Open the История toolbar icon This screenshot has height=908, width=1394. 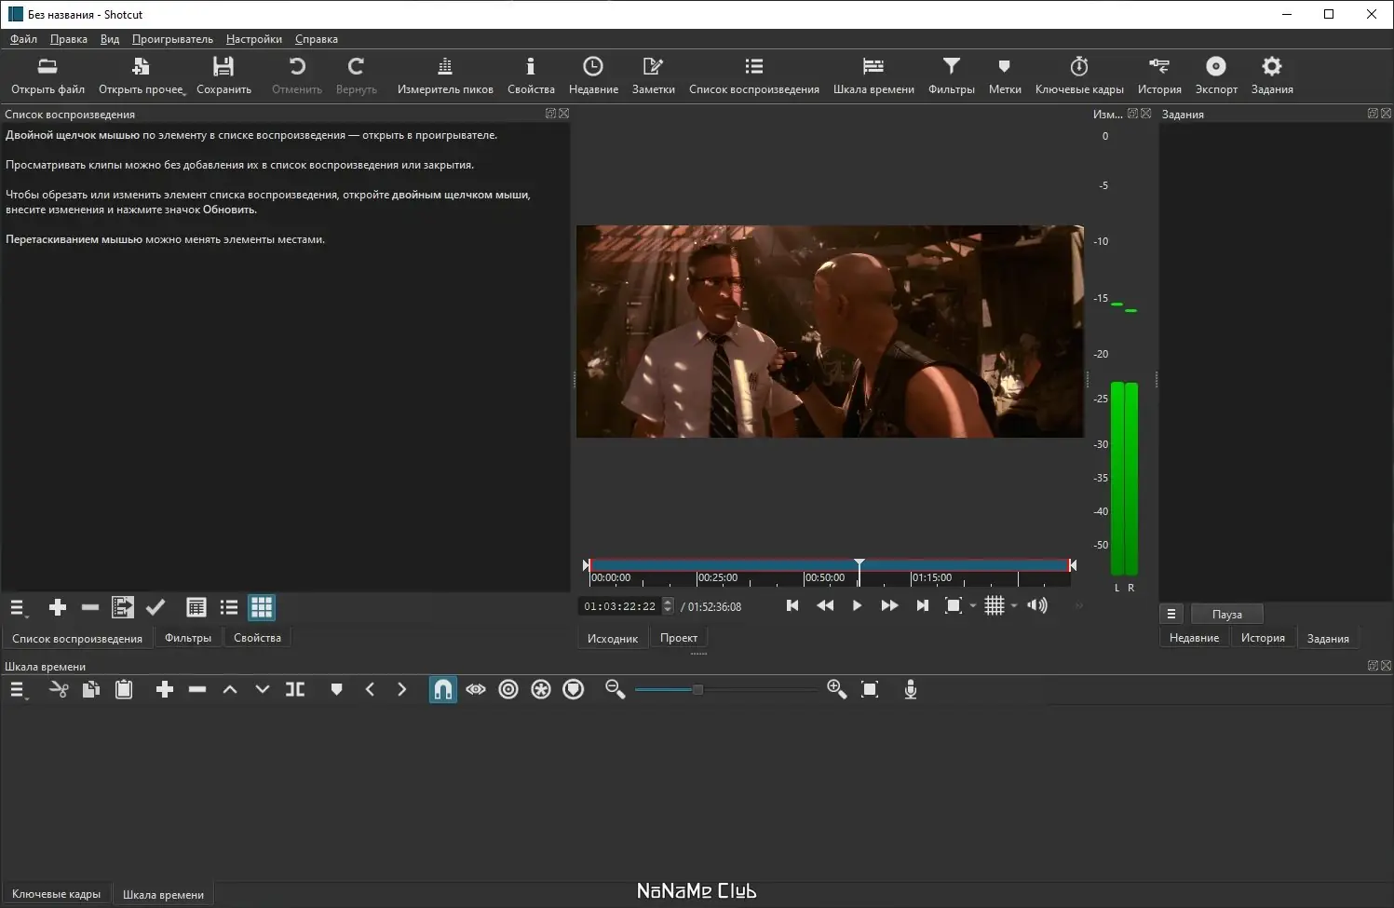[1159, 66]
